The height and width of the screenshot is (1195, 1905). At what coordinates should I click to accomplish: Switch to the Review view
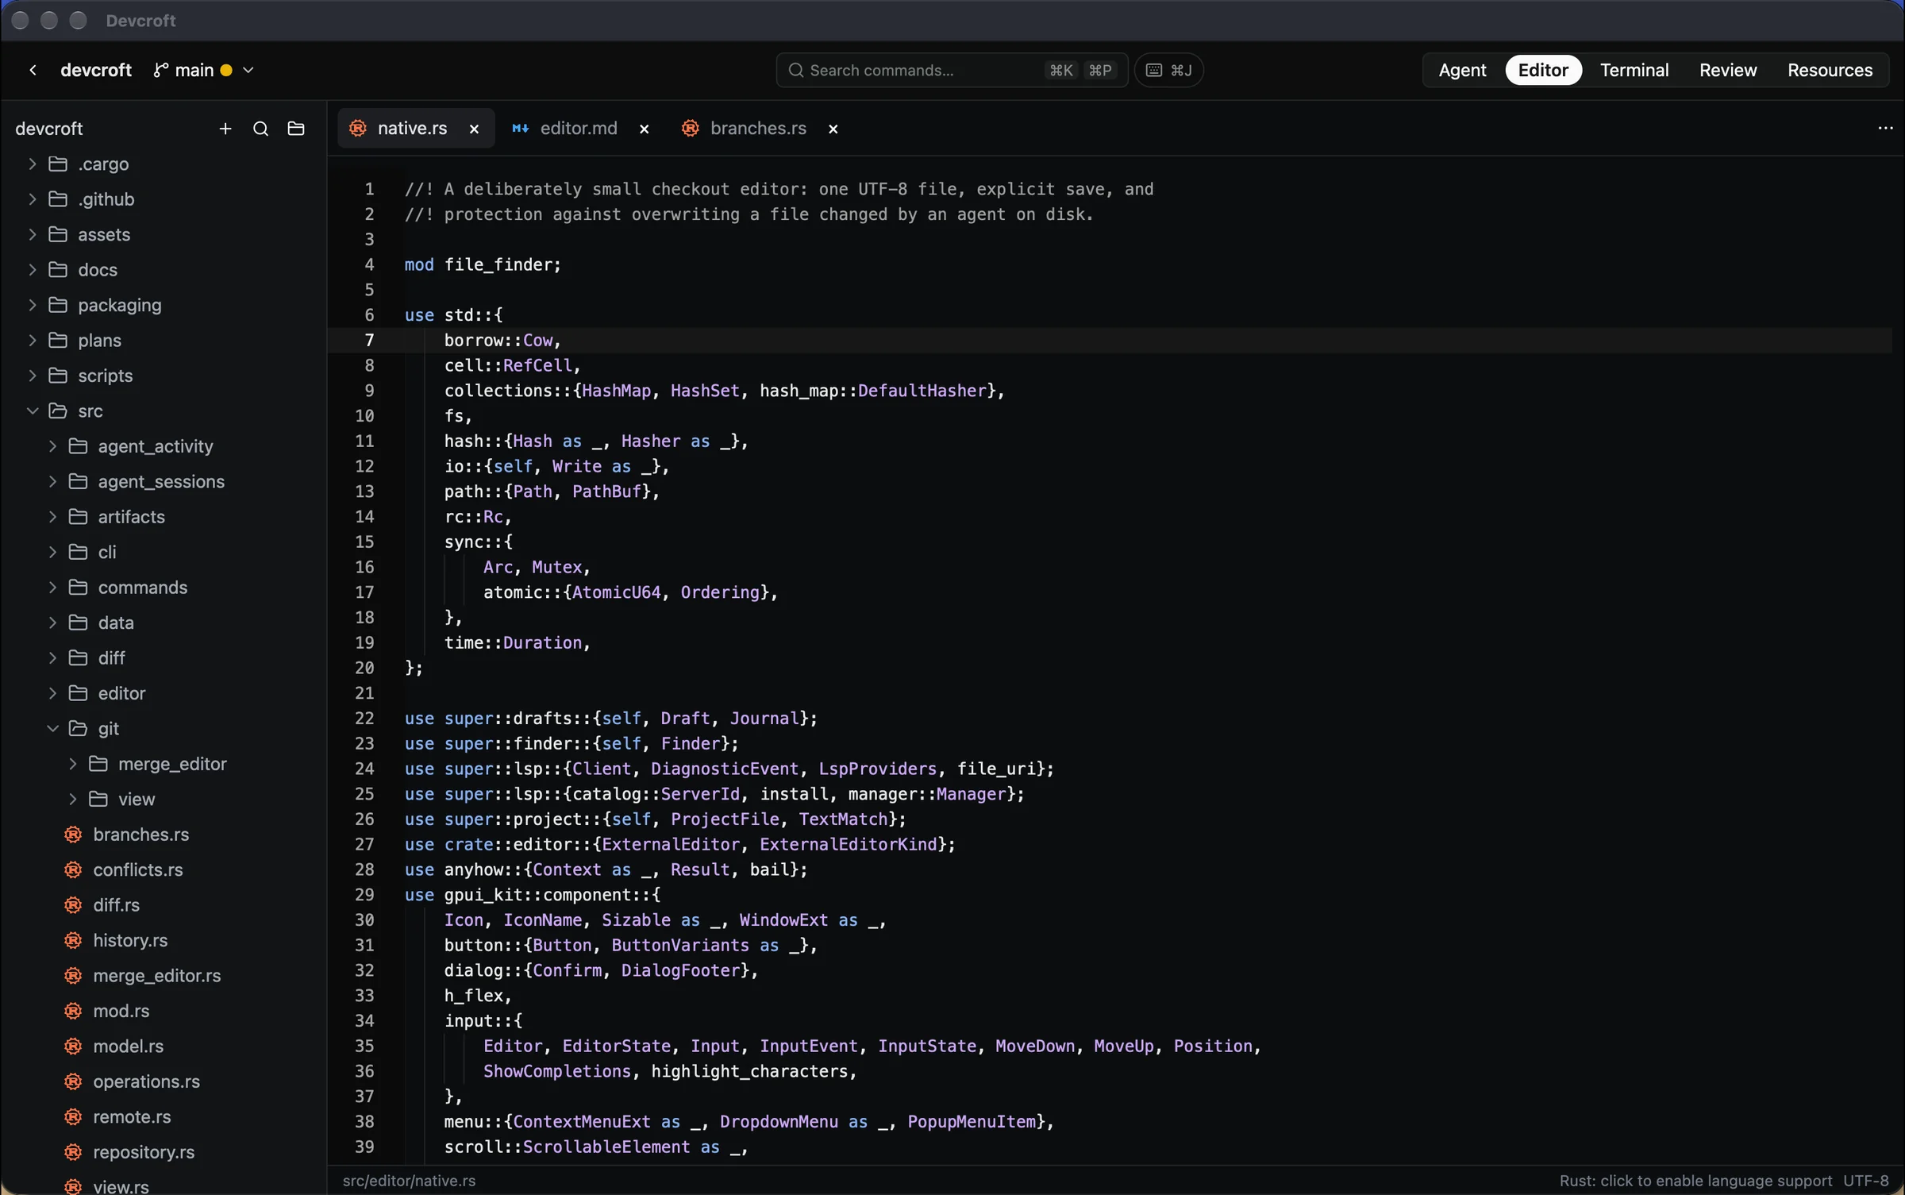pos(1728,70)
